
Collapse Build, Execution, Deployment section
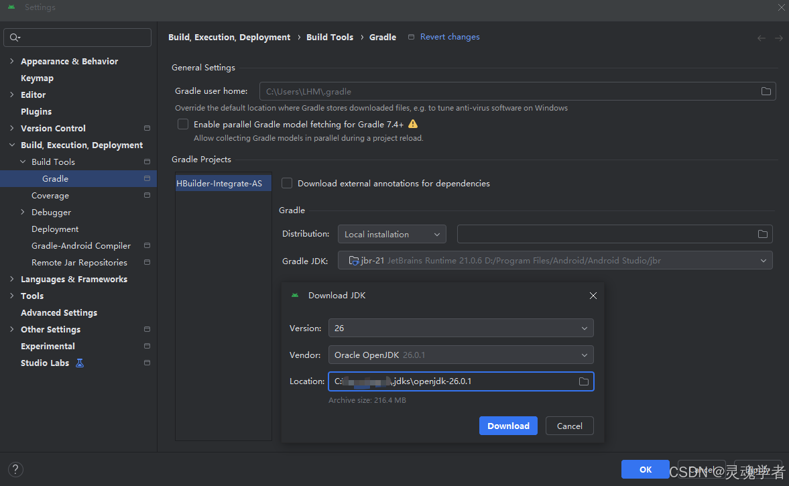click(x=11, y=145)
